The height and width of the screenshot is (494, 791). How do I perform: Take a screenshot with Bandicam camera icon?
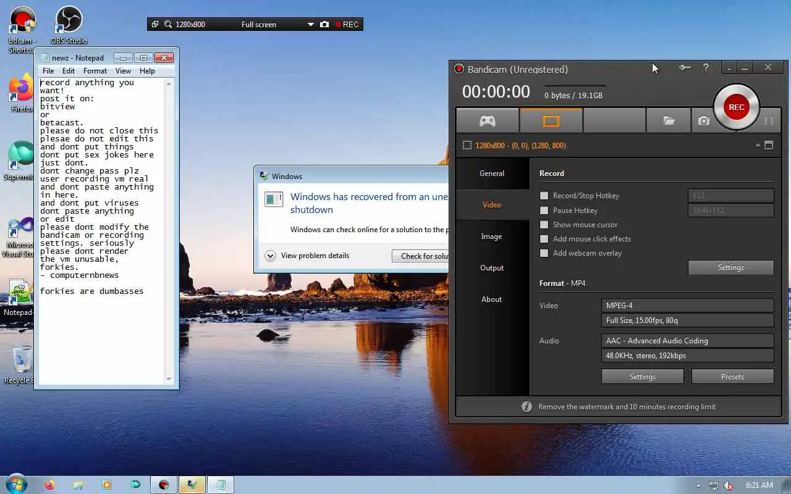coord(704,121)
